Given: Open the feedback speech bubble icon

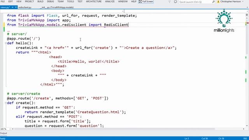Looking at the screenshot, I should 175,2.
